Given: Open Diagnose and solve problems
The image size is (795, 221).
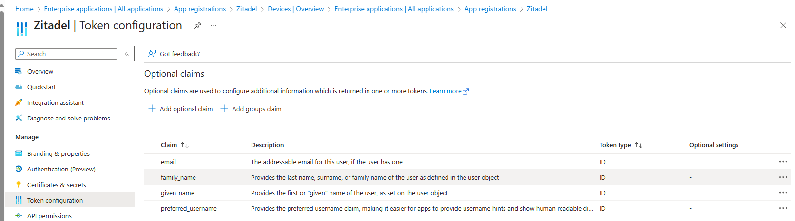Looking at the screenshot, I should point(70,118).
